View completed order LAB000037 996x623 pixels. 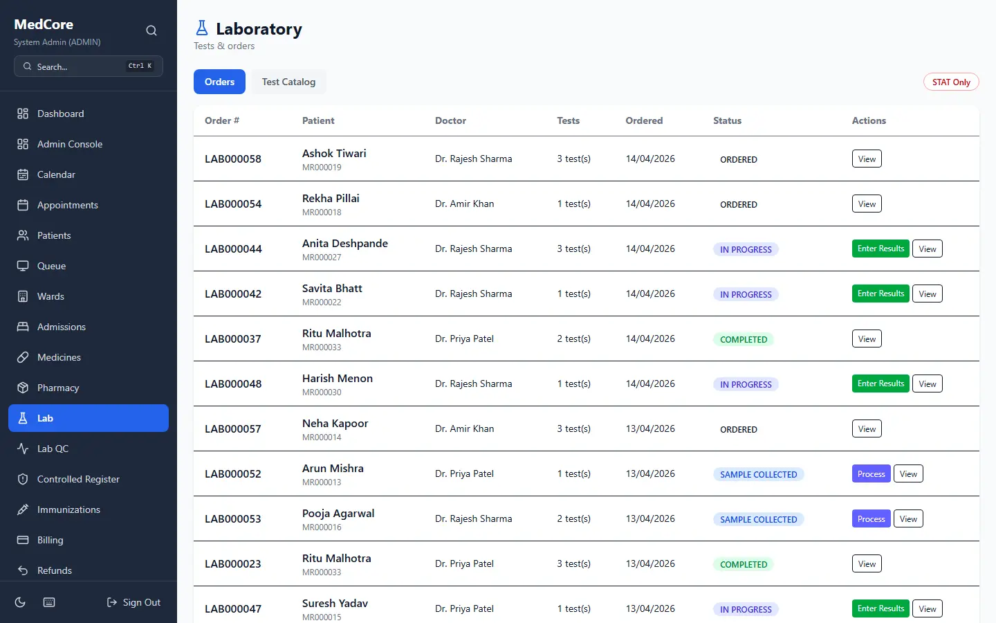[867, 338]
